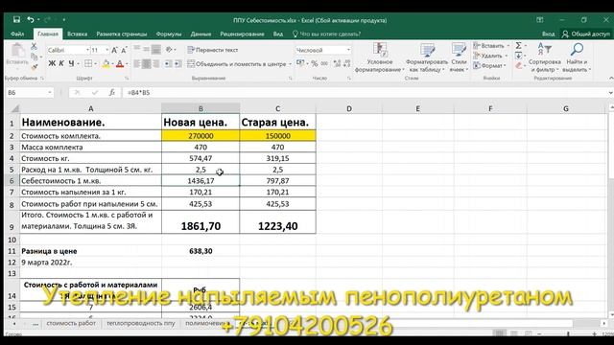Open the font size 11 dropdown
Image resolution: width=614 pixels, height=345 pixels.
[106, 50]
